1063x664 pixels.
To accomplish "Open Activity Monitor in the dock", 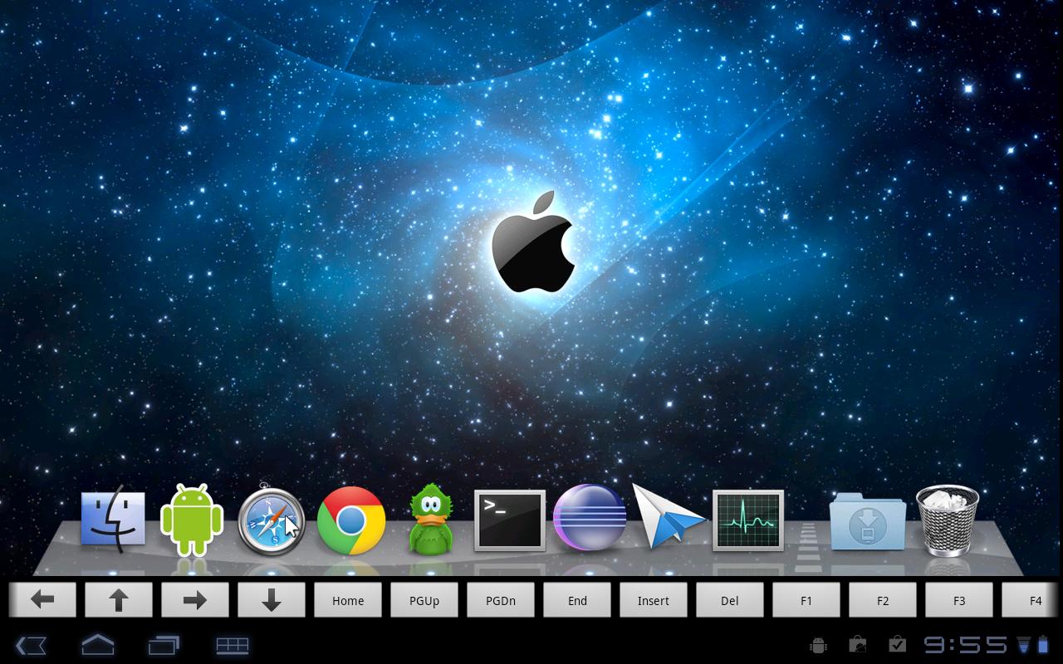I will pos(747,520).
